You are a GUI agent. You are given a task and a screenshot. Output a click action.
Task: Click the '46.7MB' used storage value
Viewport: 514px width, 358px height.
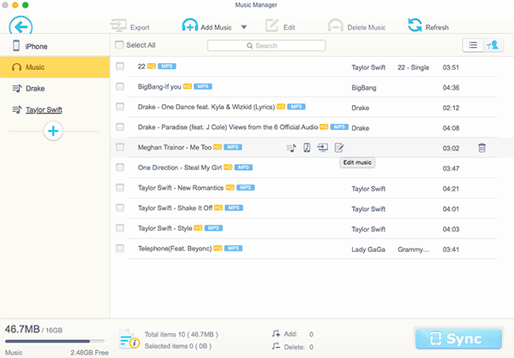22,329
